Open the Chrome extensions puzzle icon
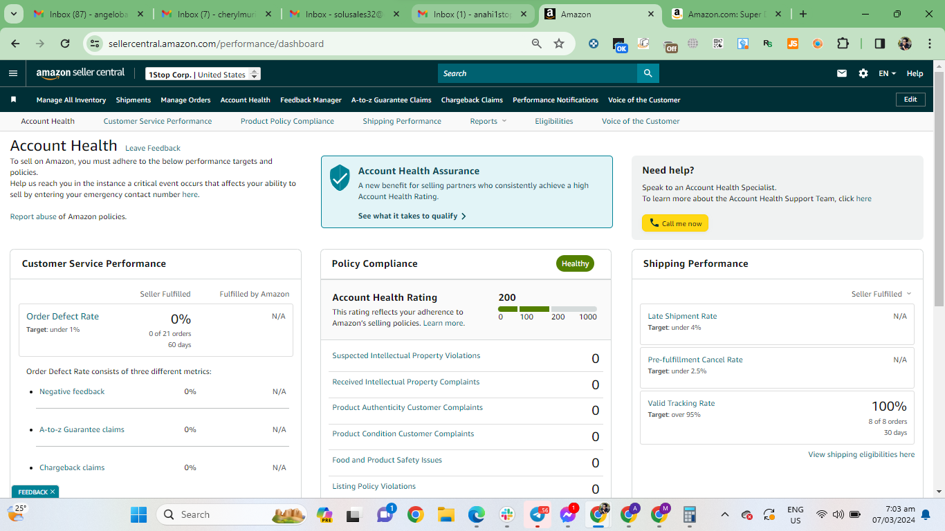The height and width of the screenshot is (531, 945). pyautogui.click(x=843, y=44)
